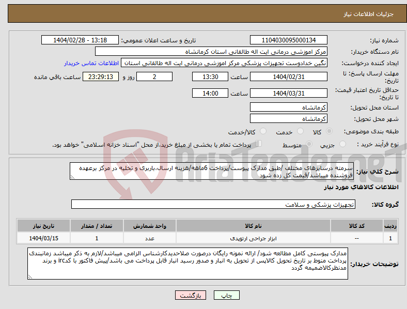Click the item name ابزار جراحی ارتوپدی
The image size is (407, 309).
pos(253,238)
